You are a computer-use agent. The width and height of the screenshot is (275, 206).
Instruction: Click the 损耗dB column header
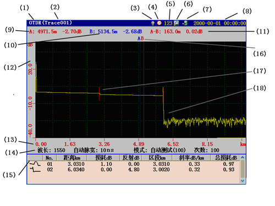click(103, 158)
